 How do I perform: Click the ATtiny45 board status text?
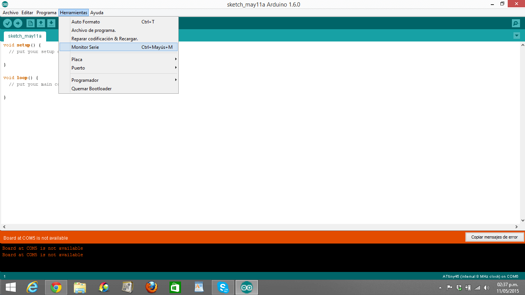(480, 277)
